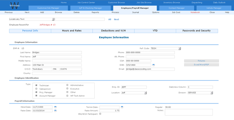
Task: Open Dispatching
Action: click(x=197, y=3)
